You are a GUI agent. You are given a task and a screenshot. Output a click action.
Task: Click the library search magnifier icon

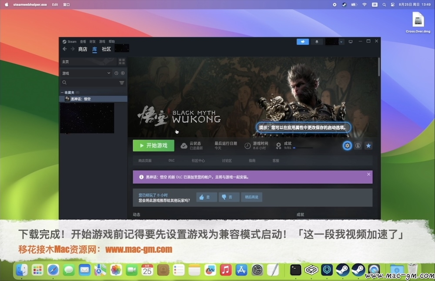(x=64, y=83)
